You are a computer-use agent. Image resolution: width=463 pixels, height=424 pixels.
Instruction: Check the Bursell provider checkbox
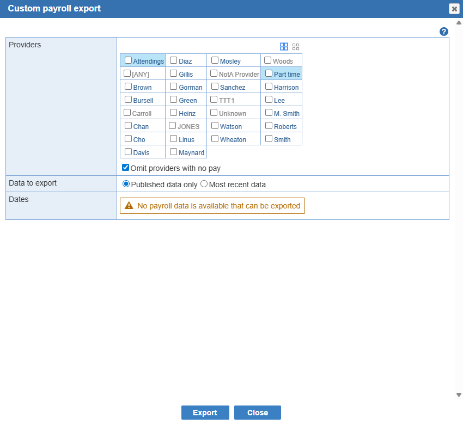tap(128, 100)
